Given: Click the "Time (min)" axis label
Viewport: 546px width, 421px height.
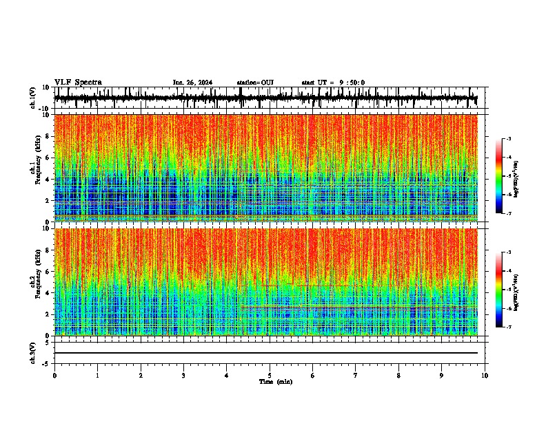Looking at the screenshot, I should pyautogui.click(x=276, y=382).
